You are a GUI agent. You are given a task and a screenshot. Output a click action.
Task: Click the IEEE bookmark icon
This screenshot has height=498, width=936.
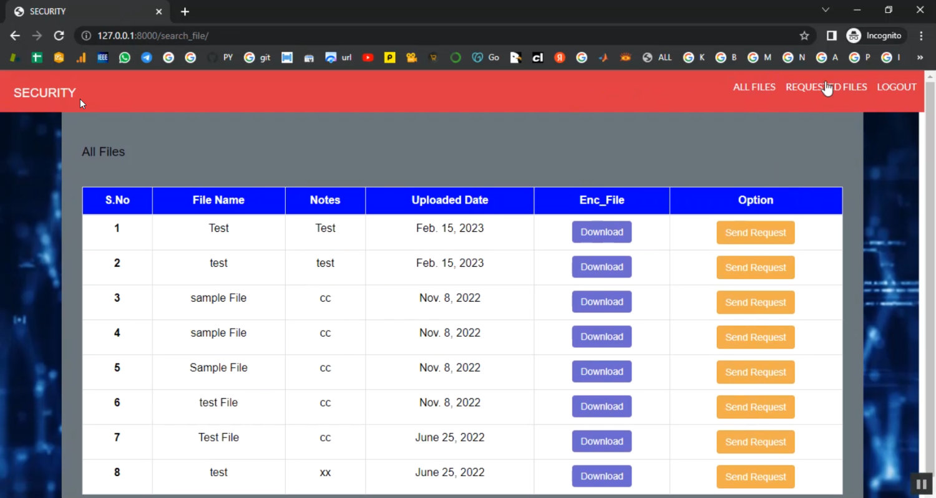[x=103, y=57]
